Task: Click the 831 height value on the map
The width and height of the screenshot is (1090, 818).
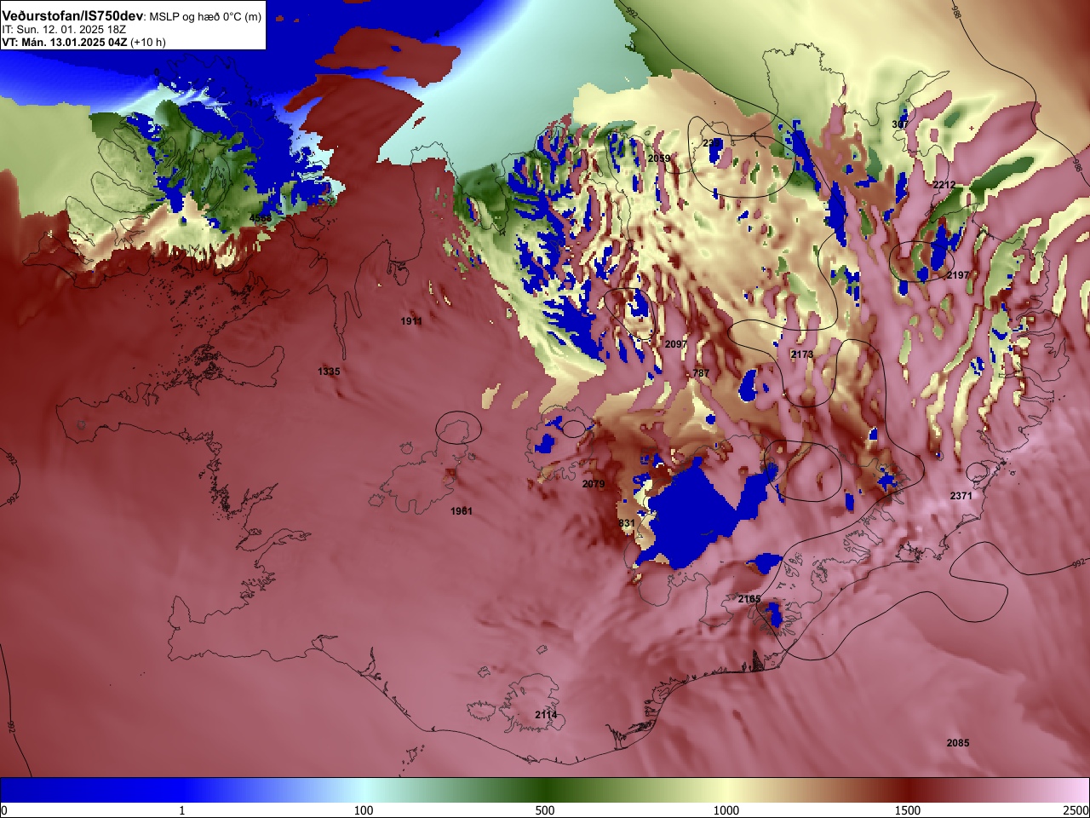Action: tap(627, 523)
